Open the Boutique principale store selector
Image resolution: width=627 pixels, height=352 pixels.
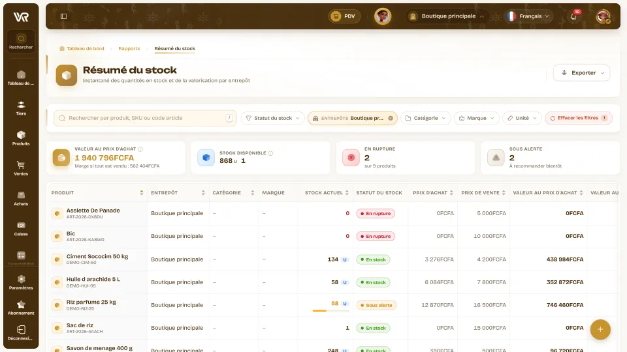click(x=446, y=16)
